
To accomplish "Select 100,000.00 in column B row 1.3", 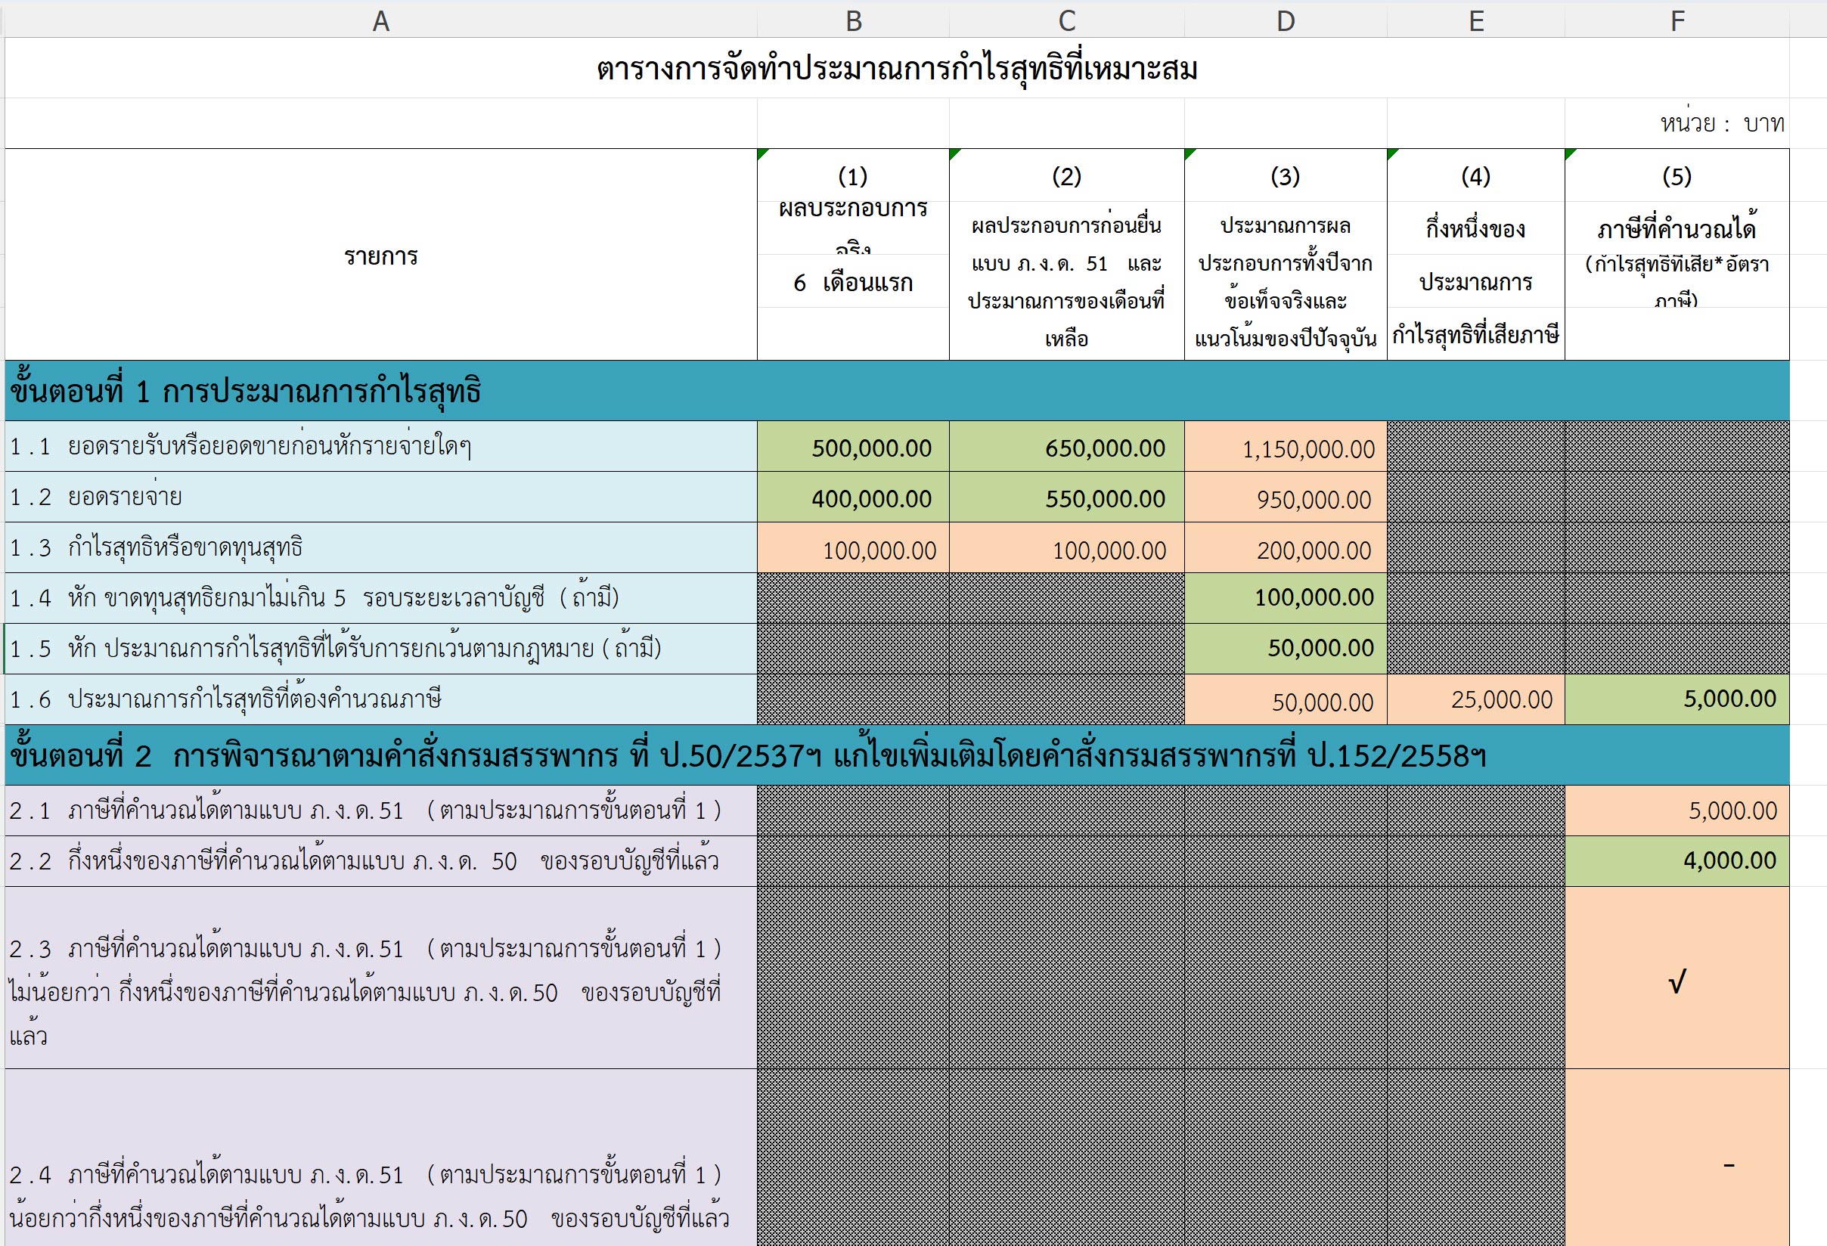I will [x=853, y=547].
